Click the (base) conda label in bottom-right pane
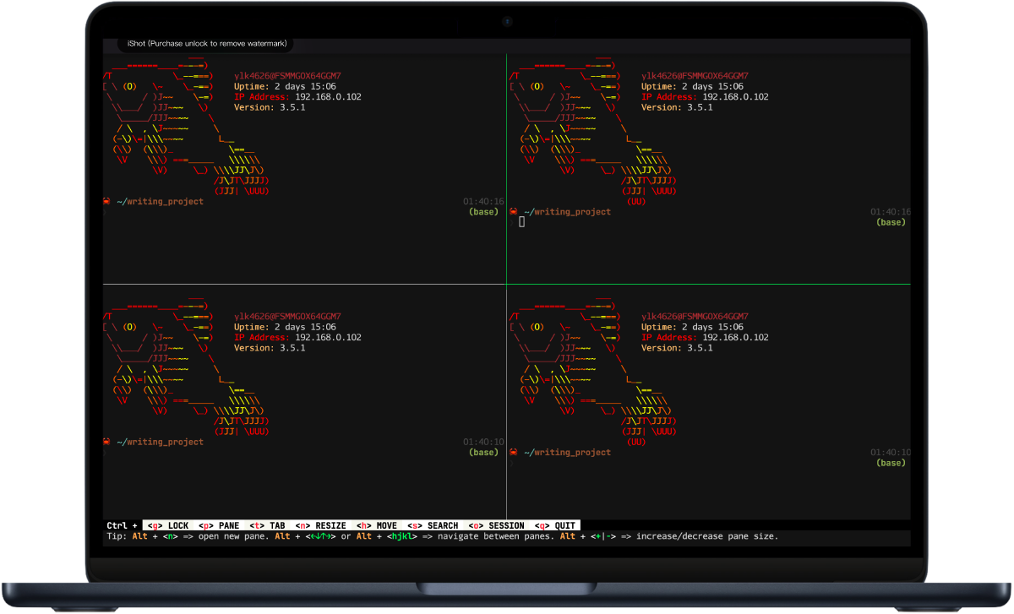This screenshot has width=1014, height=614. 891,462
